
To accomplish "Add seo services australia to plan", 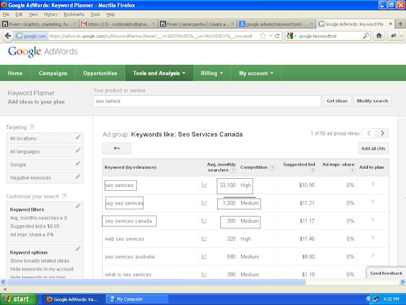I will pyautogui.click(x=373, y=255).
